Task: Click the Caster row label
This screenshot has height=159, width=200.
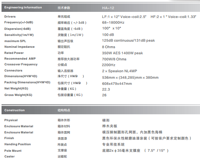Action: click(x=10, y=156)
